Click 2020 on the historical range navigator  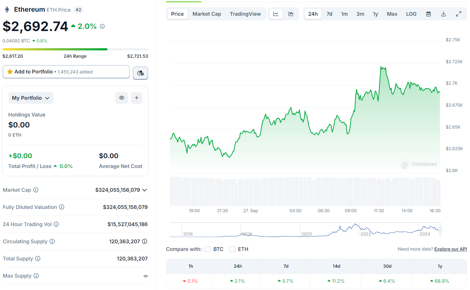pos(307,234)
